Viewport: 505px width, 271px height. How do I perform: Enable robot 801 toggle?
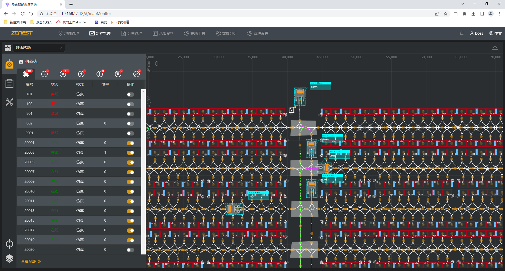pos(130,114)
